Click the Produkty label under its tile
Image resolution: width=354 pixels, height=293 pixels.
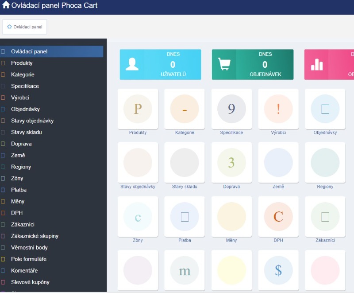coord(138,133)
